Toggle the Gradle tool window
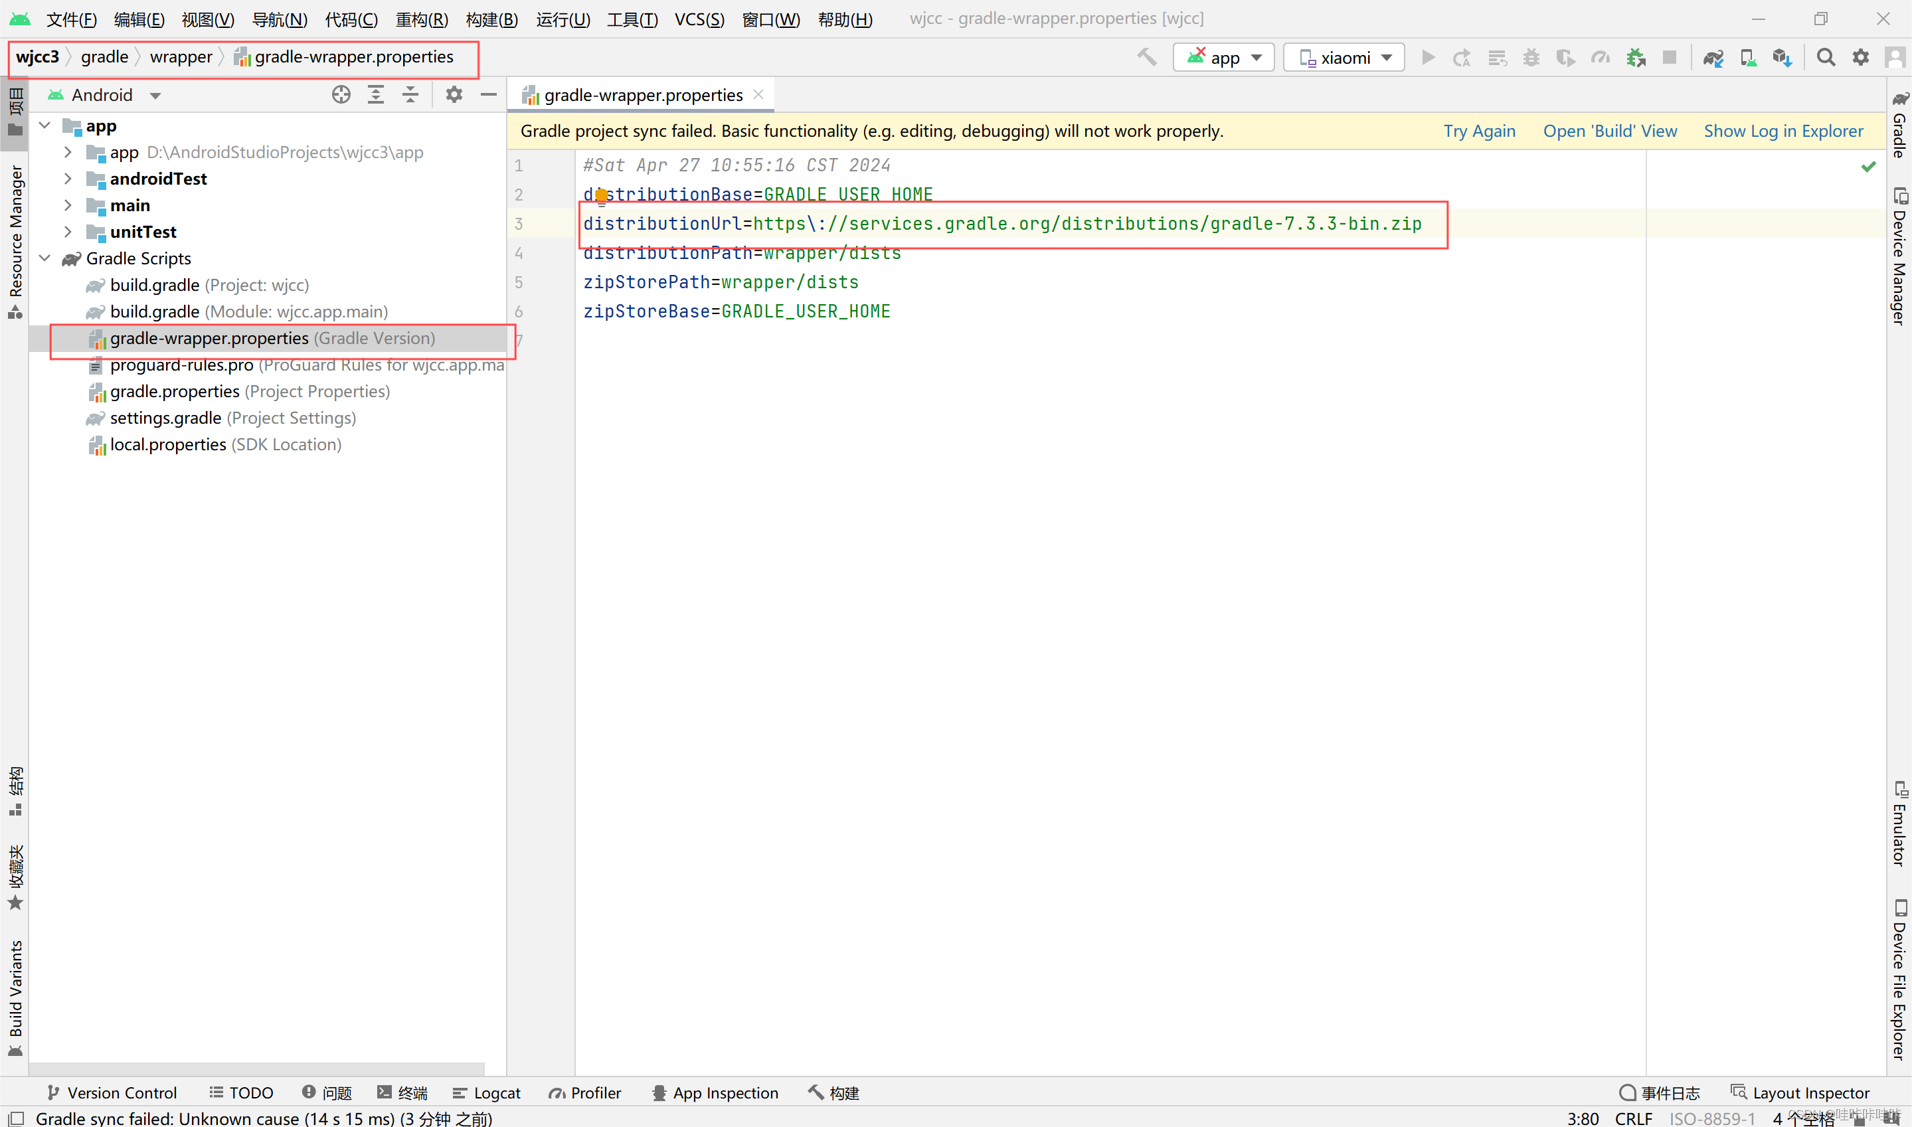Screen dimensions: 1912x1127 [1899, 126]
